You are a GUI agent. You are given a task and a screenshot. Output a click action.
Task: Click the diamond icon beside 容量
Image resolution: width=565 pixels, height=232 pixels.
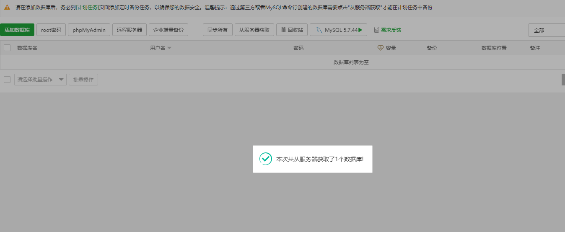click(x=381, y=48)
